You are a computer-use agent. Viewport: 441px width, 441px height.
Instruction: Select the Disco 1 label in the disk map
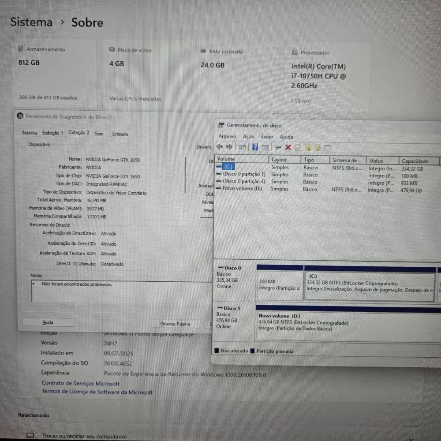point(232,308)
